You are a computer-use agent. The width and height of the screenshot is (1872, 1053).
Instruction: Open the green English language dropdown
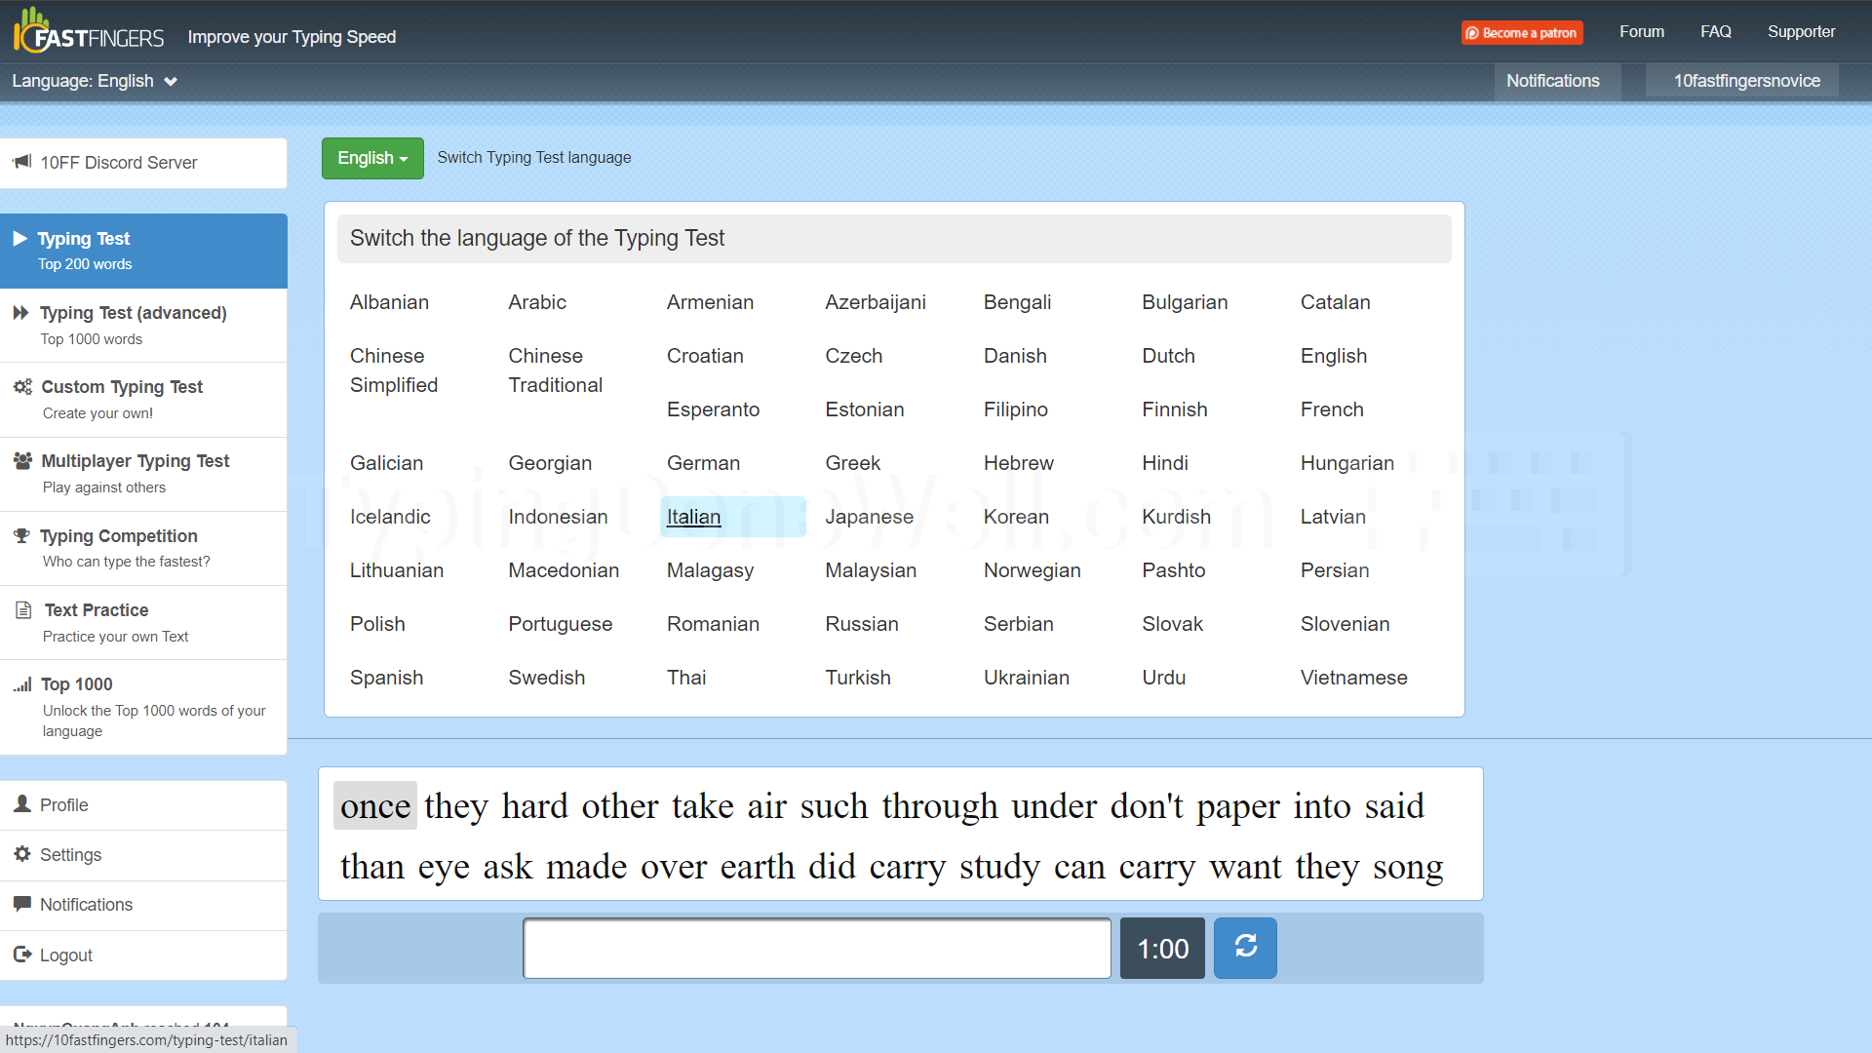(372, 158)
